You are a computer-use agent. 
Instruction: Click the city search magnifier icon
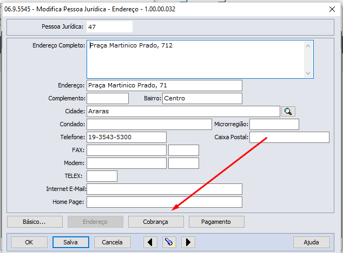(x=288, y=112)
